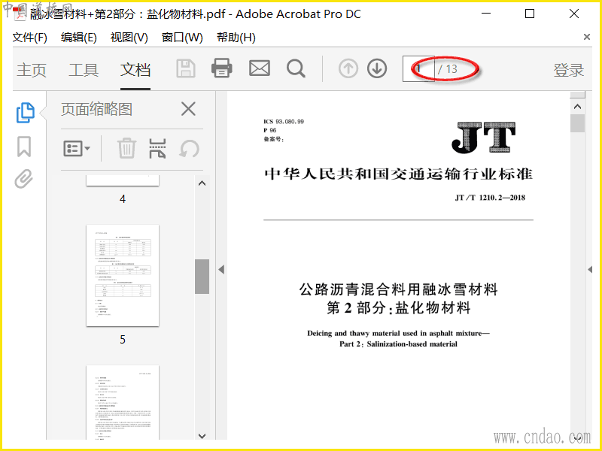Go to next page down arrow
This screenshot has width=602, height=451.
[377, 69]
